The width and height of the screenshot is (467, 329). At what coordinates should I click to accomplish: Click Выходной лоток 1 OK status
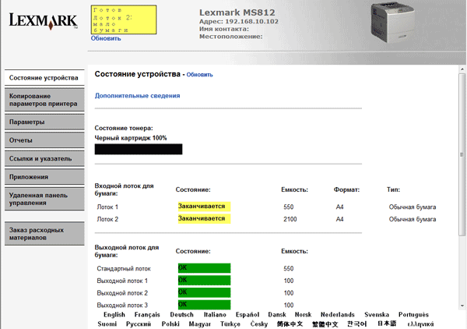point(204,281)
